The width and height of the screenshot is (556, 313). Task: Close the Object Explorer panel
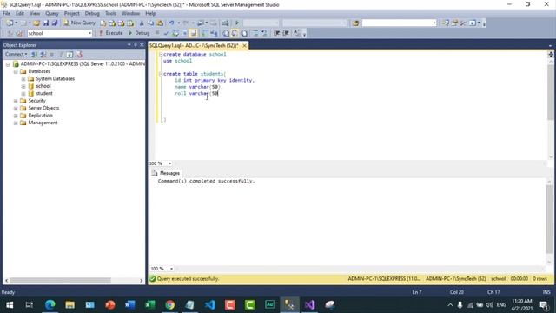click(x=142, y=45)
